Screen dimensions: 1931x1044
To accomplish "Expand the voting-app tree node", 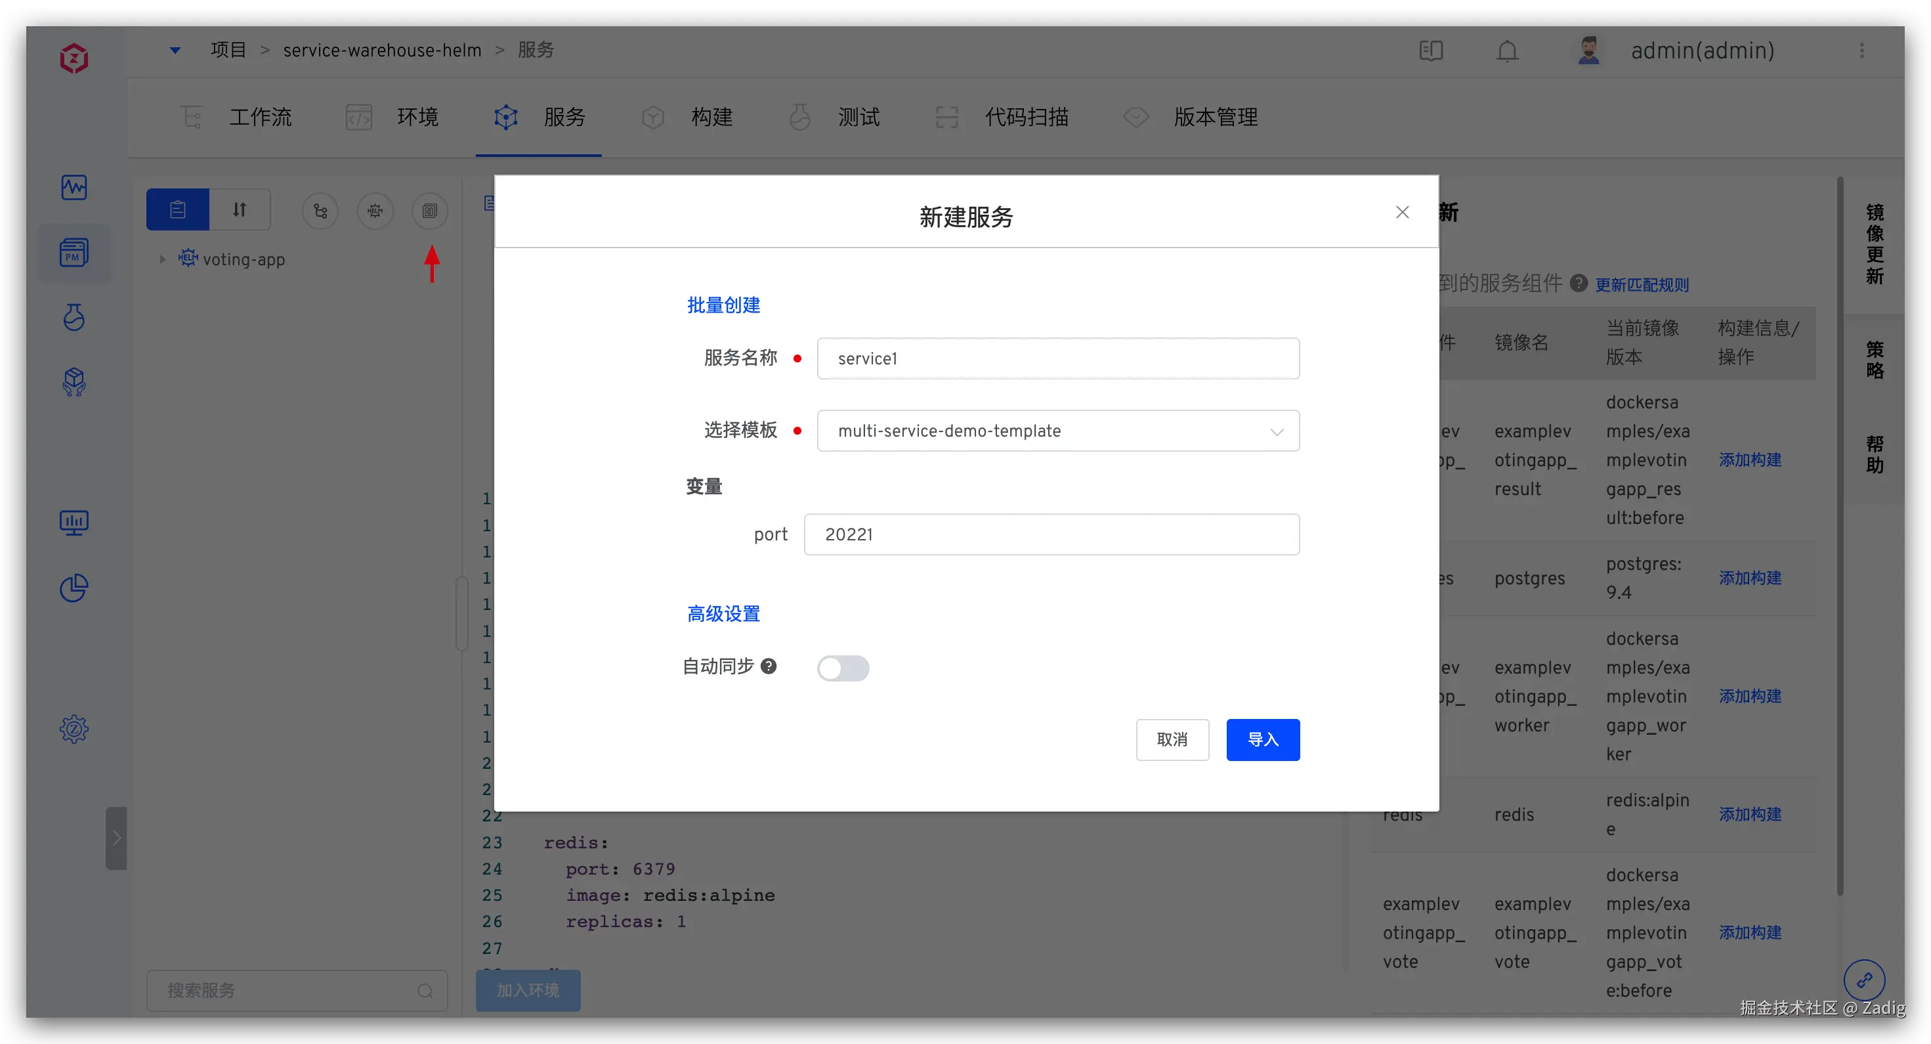I will coord(163,259).
